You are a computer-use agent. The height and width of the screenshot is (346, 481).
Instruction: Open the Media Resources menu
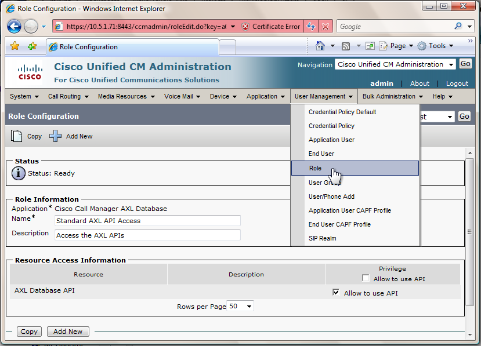coord(126,97)
